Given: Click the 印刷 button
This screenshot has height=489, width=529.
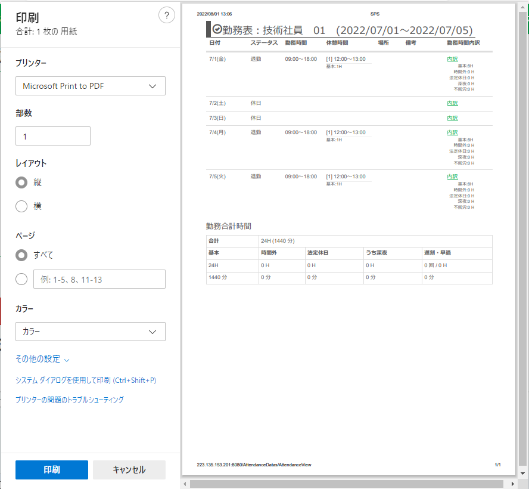Looking at the screenshot, I should 52,470.
